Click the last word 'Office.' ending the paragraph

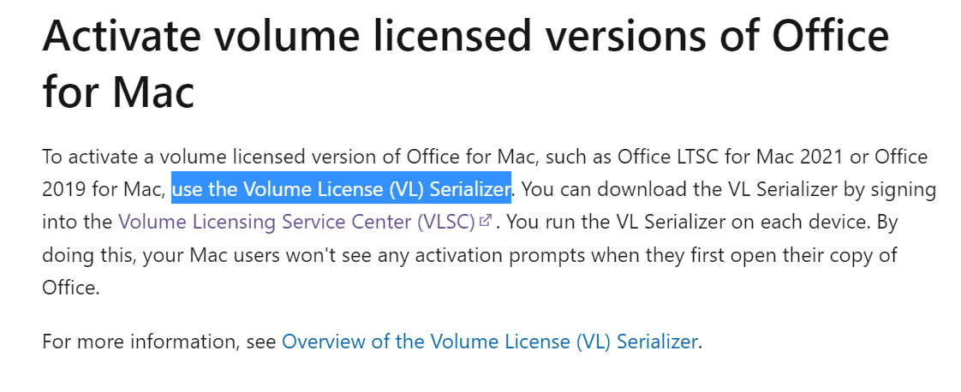[x=70, y=287]
